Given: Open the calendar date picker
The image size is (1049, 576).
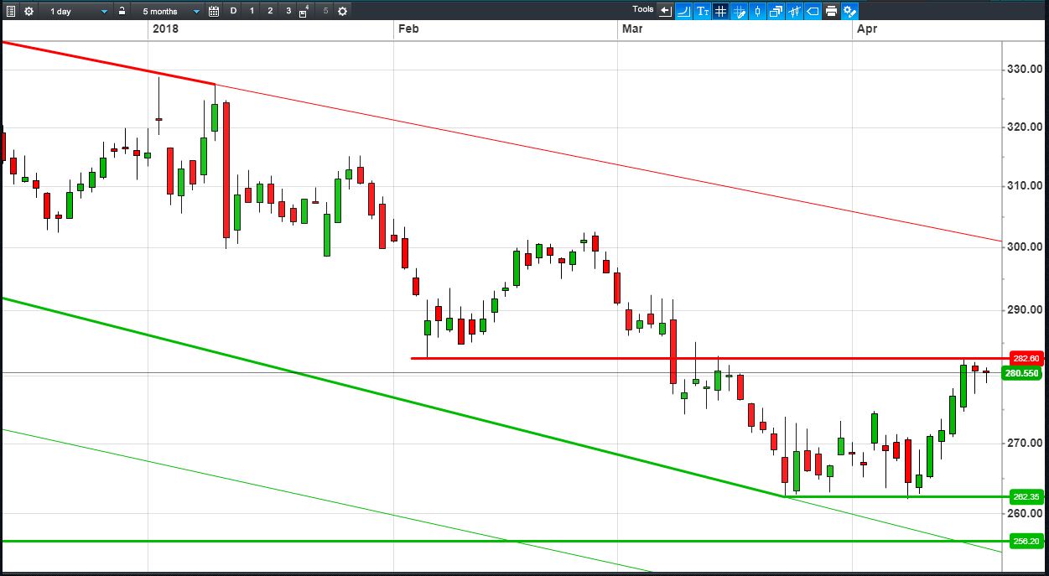Looking at the screenshot, I should pyautogui.click(x=214, y=11).
